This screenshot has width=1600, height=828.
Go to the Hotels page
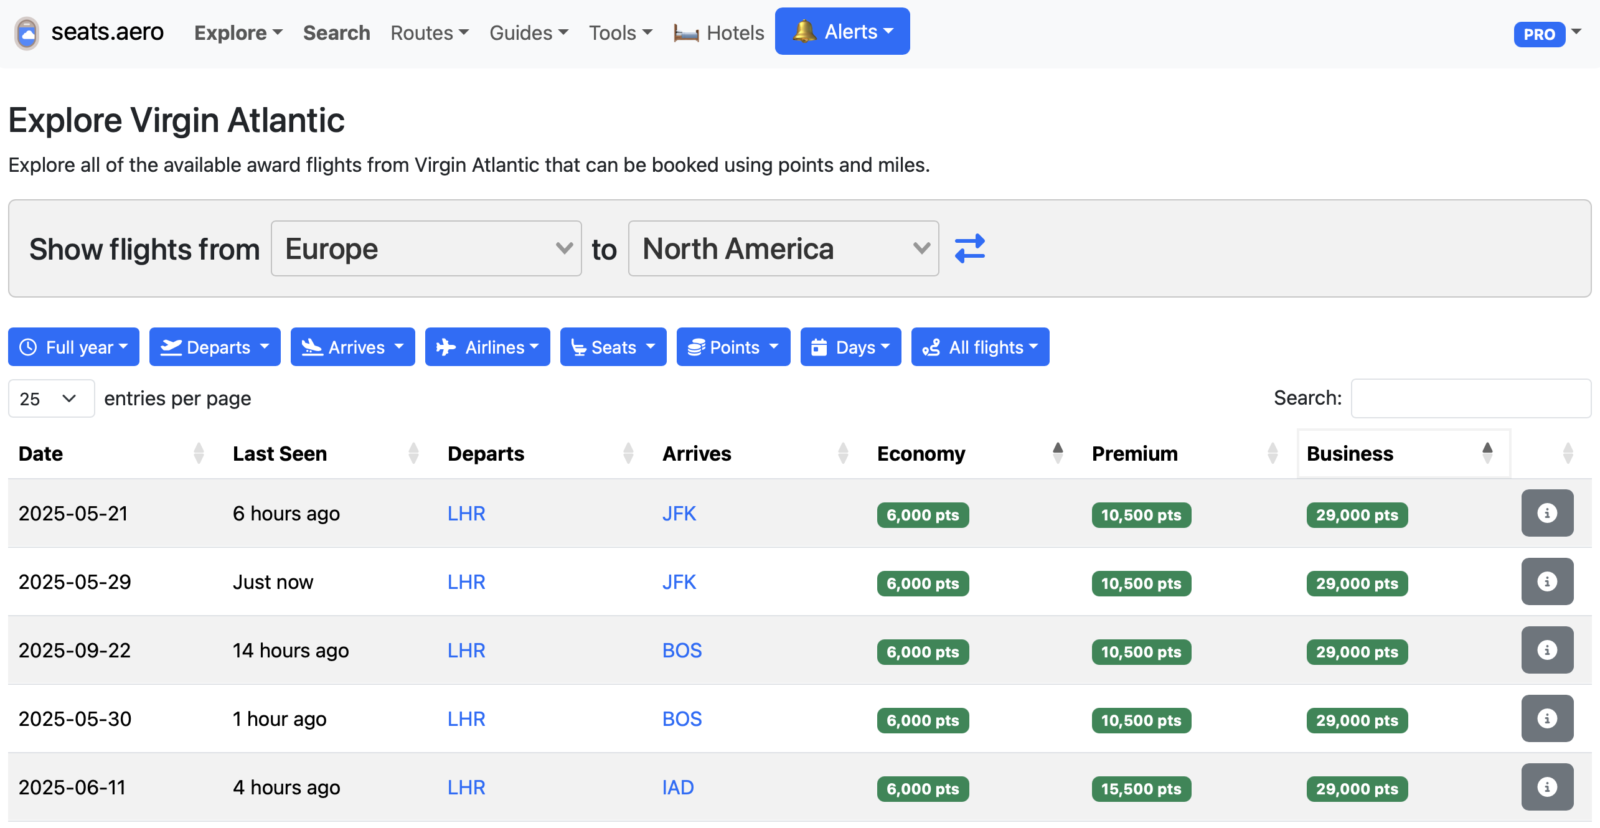[719, 32]
